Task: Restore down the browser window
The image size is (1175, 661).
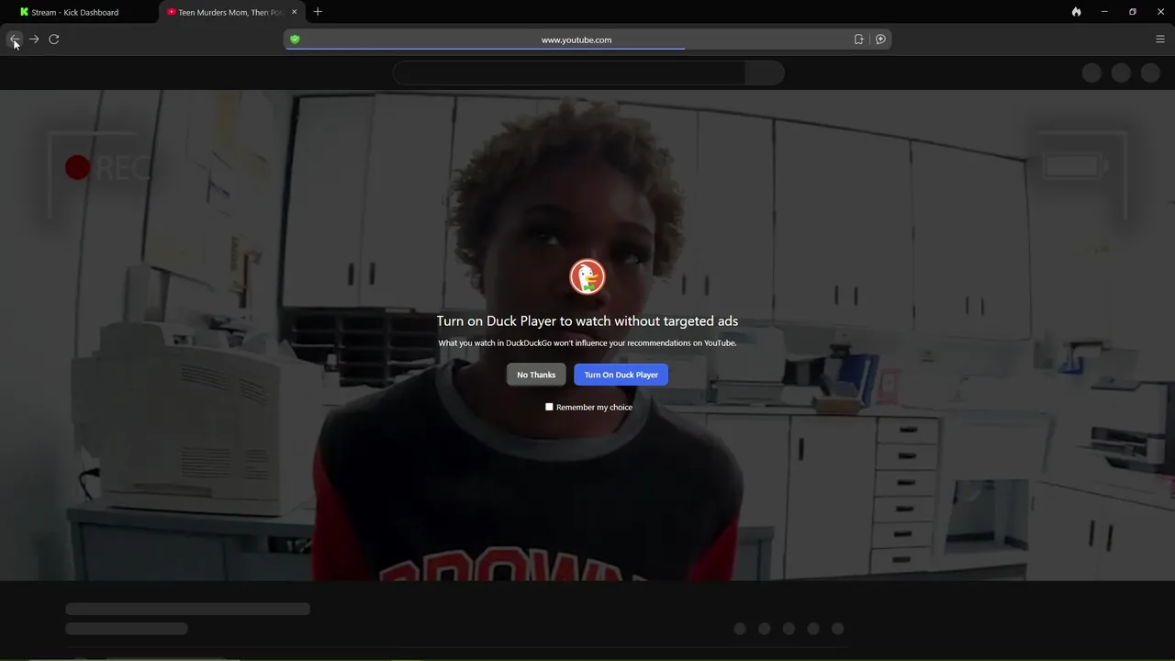Action: coord(1133,12)
